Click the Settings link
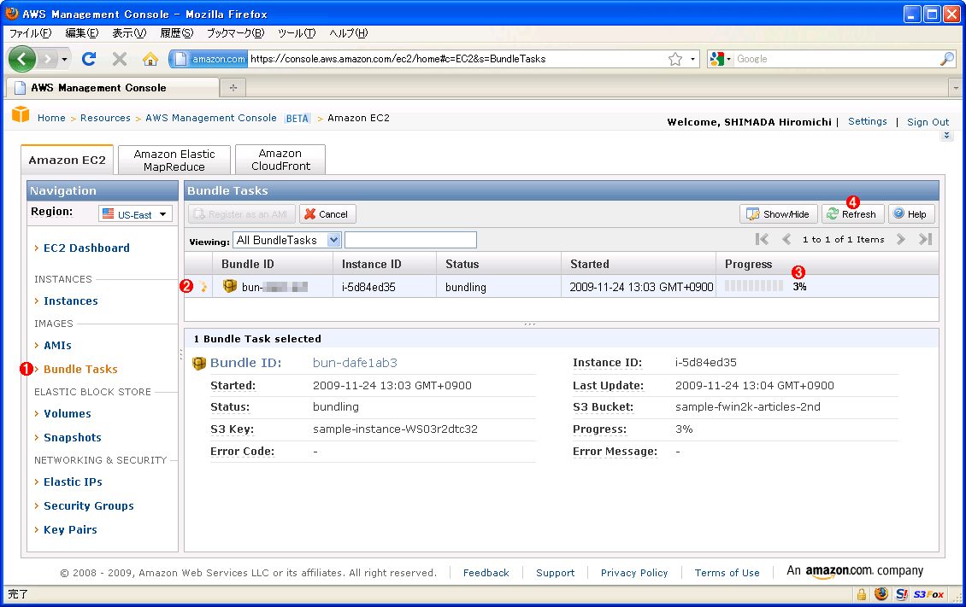This screenshot has width=966, height=607. coord(868,121)
